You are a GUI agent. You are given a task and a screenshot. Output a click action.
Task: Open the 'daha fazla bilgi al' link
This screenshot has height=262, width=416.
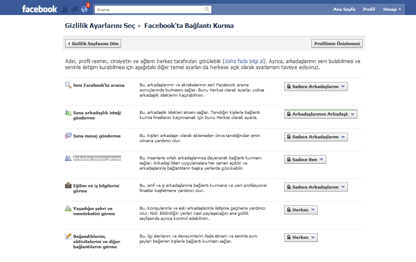pos(244,61)
